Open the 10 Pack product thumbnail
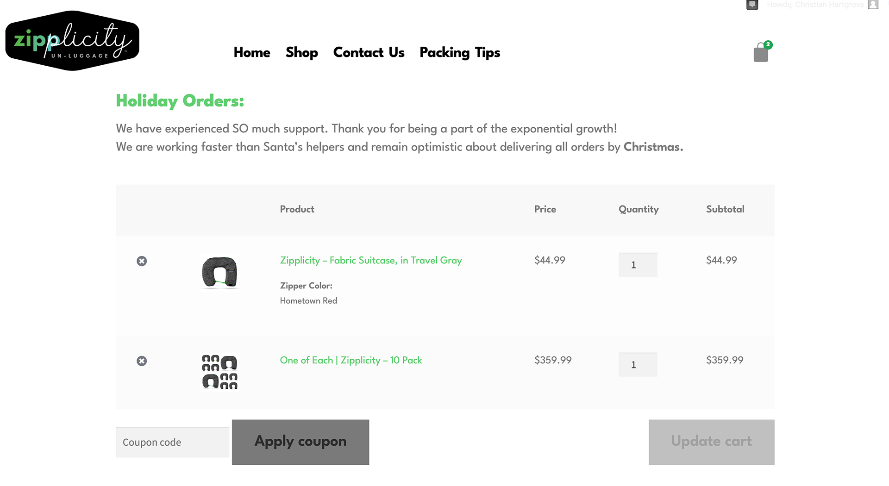The image size is (889, 486). [x=220, y=372]
